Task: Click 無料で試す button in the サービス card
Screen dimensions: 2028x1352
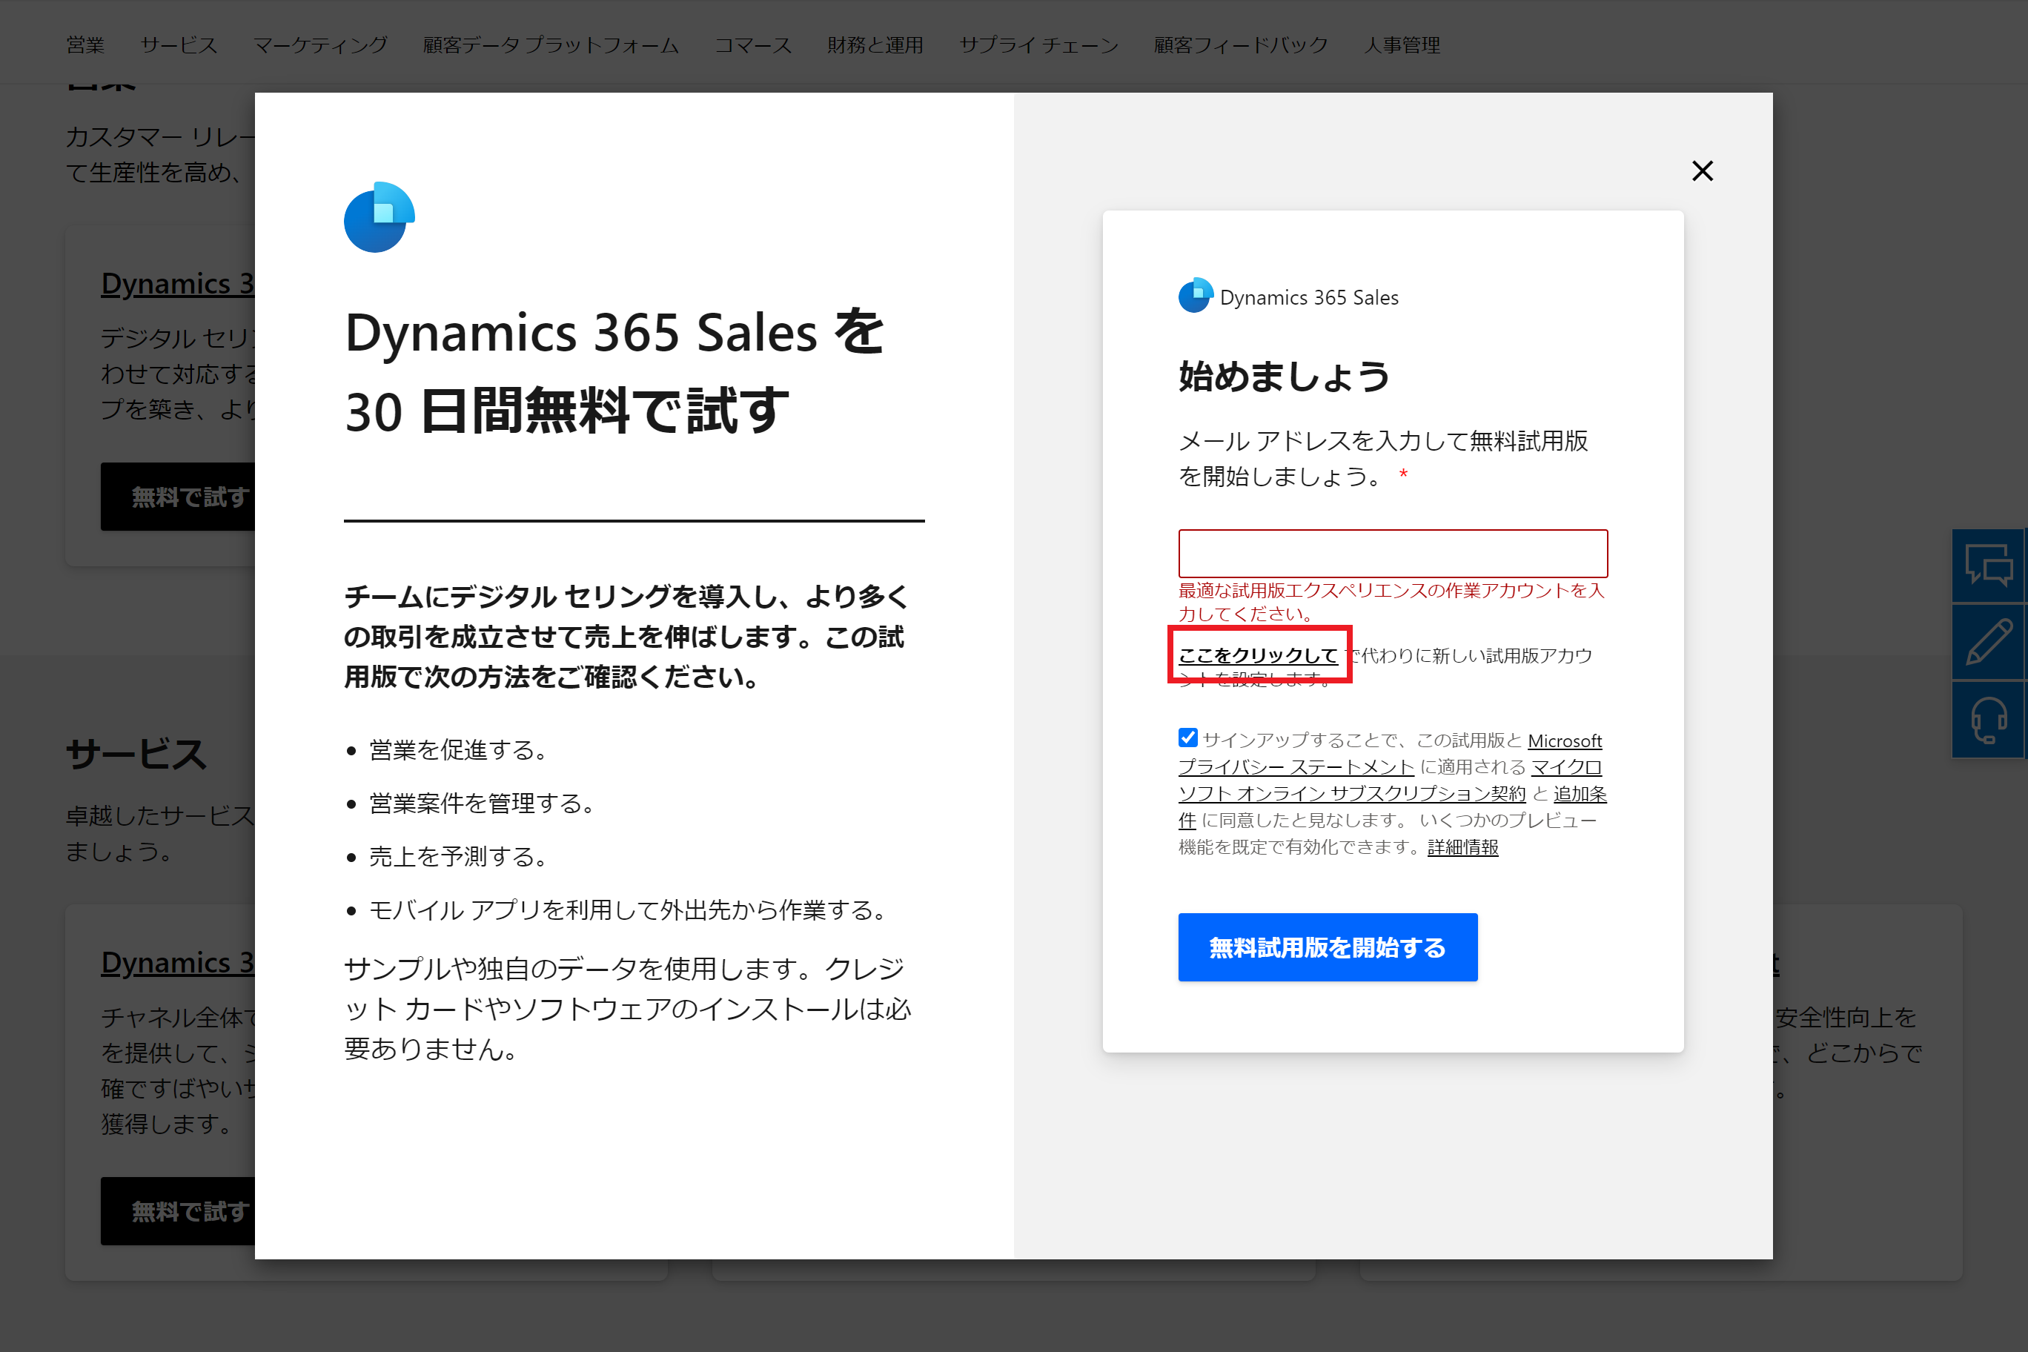Action: (x=179, y=1210)
